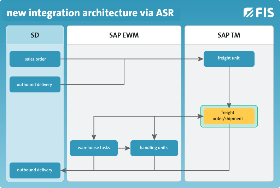Click arrowhead pointing into freight unit
The height and width of the screenshot is (188, 280).
coord(201,59)
